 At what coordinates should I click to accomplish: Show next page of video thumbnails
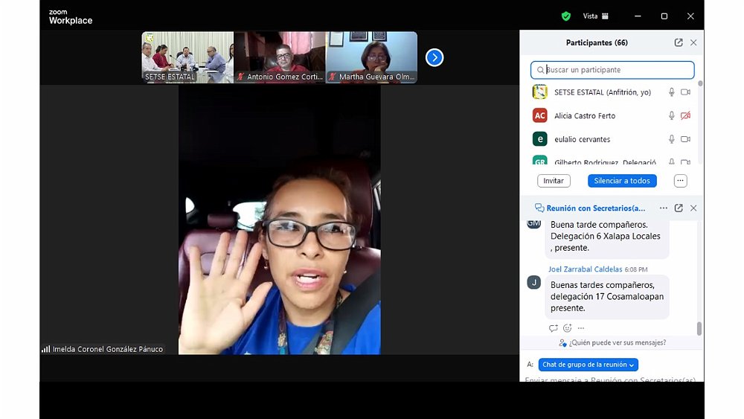(434, 57)
